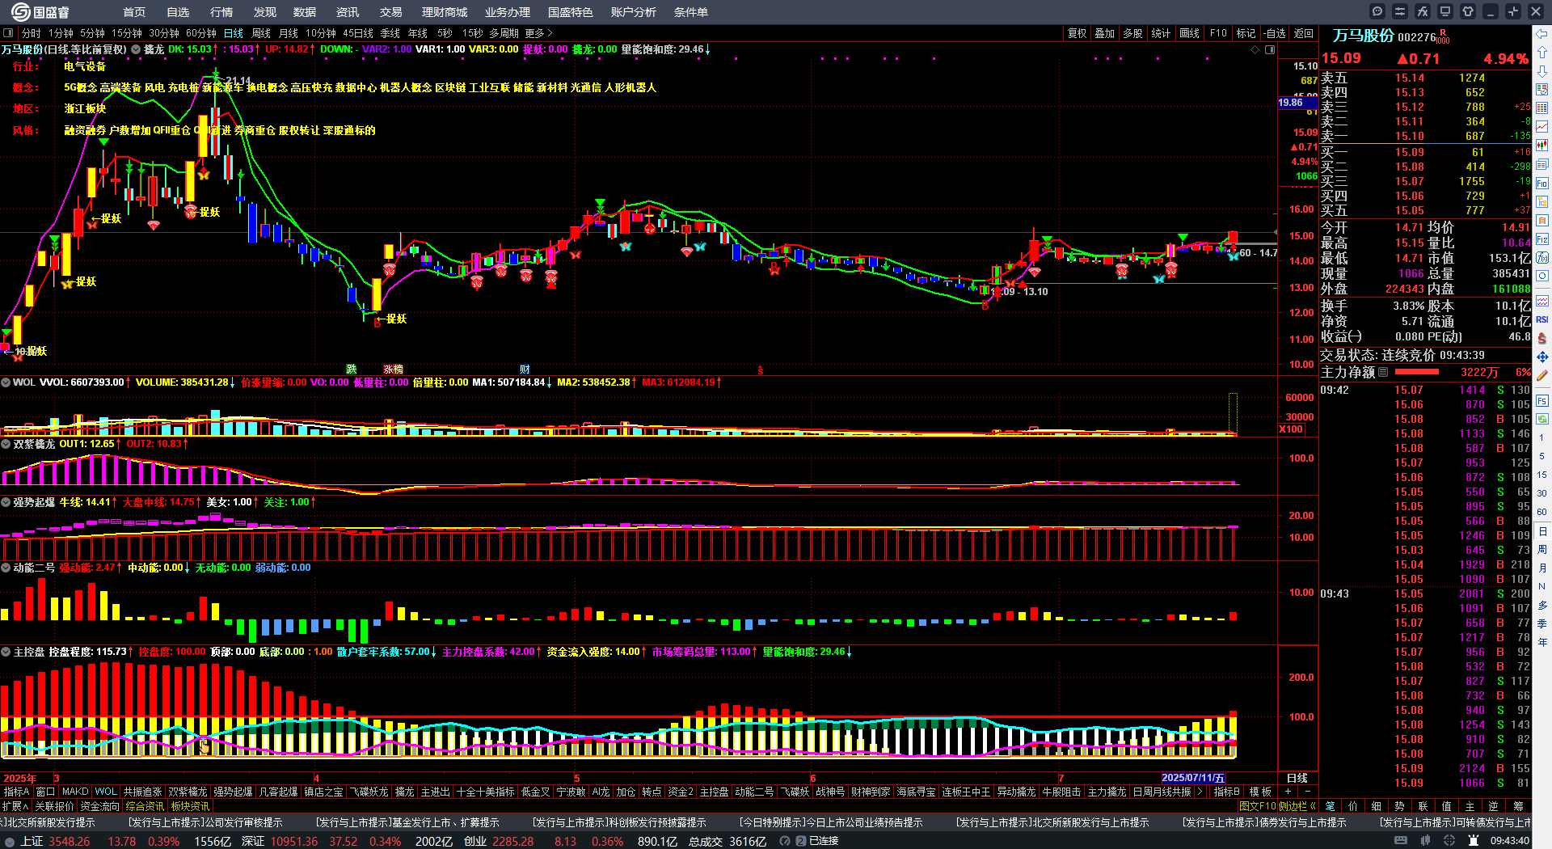Open the 交易 menu
This screenshot has height=849, width=1552.
tap(391, 12)
